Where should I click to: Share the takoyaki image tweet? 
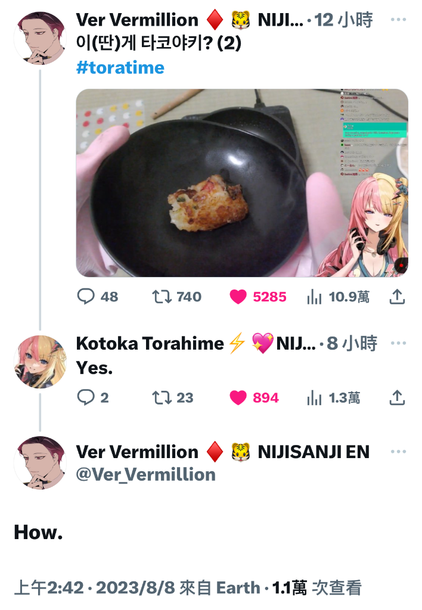pyautogui.click(x=397, y=297)
